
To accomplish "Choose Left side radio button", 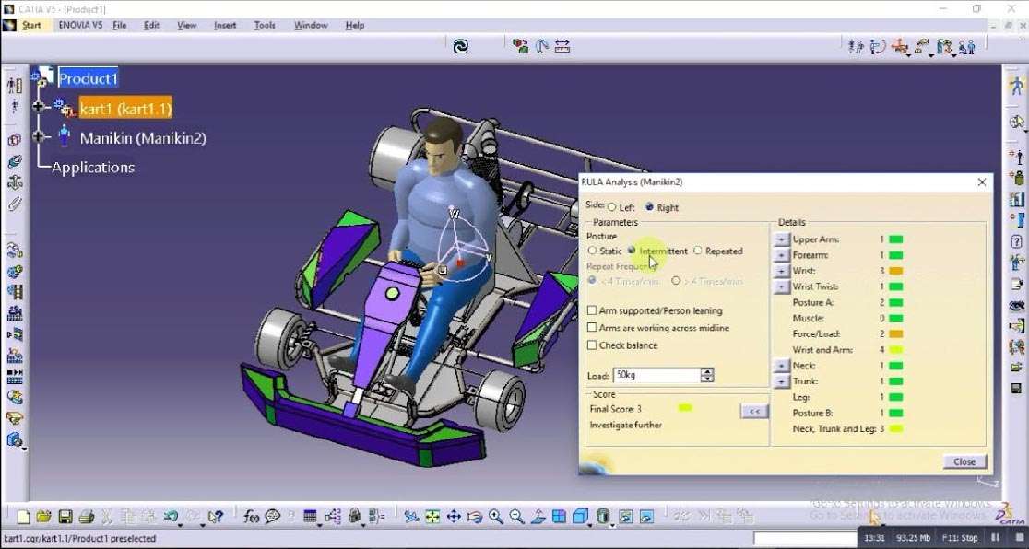I will (612, 208).
